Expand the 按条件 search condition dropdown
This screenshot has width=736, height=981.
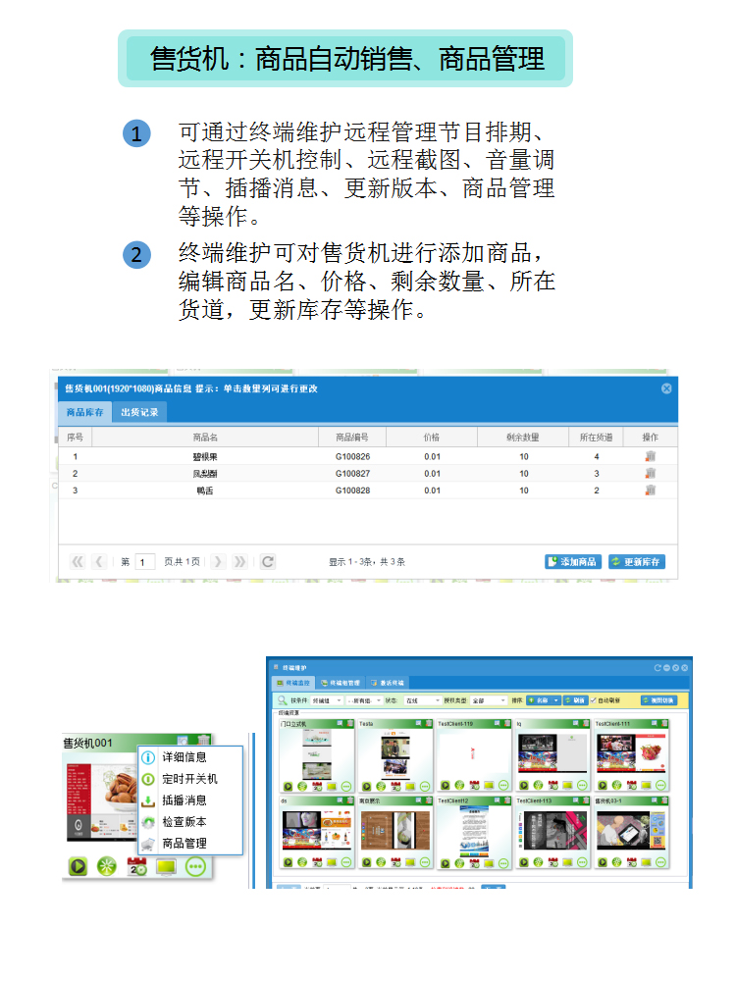click(x=326, y=700)
